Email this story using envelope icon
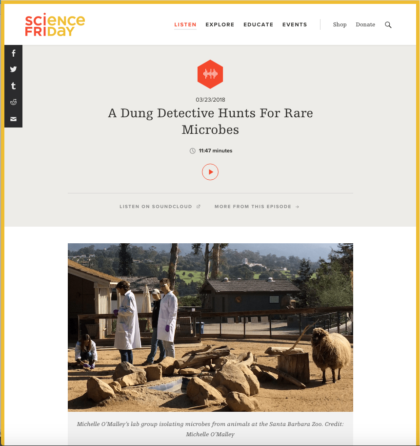This screenshot has height=446, width=420. click(13, 119)
